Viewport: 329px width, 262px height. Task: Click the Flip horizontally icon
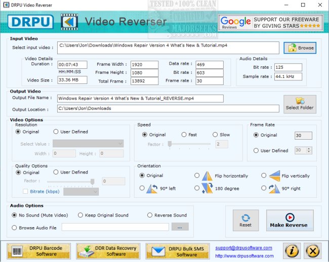207,176
